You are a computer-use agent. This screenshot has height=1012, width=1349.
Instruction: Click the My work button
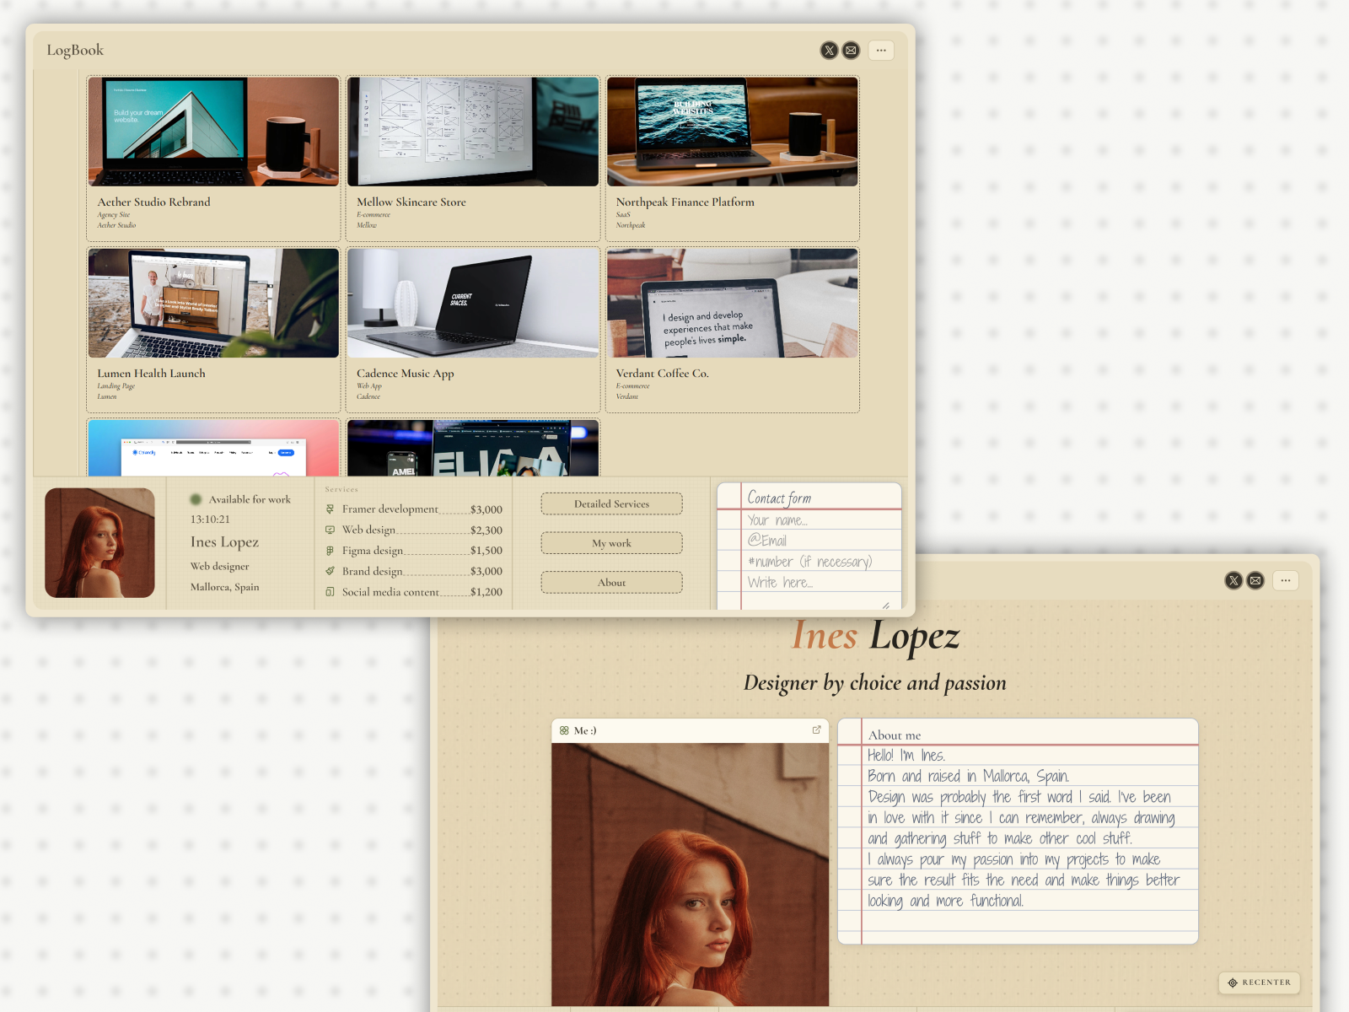click(612, 543)
